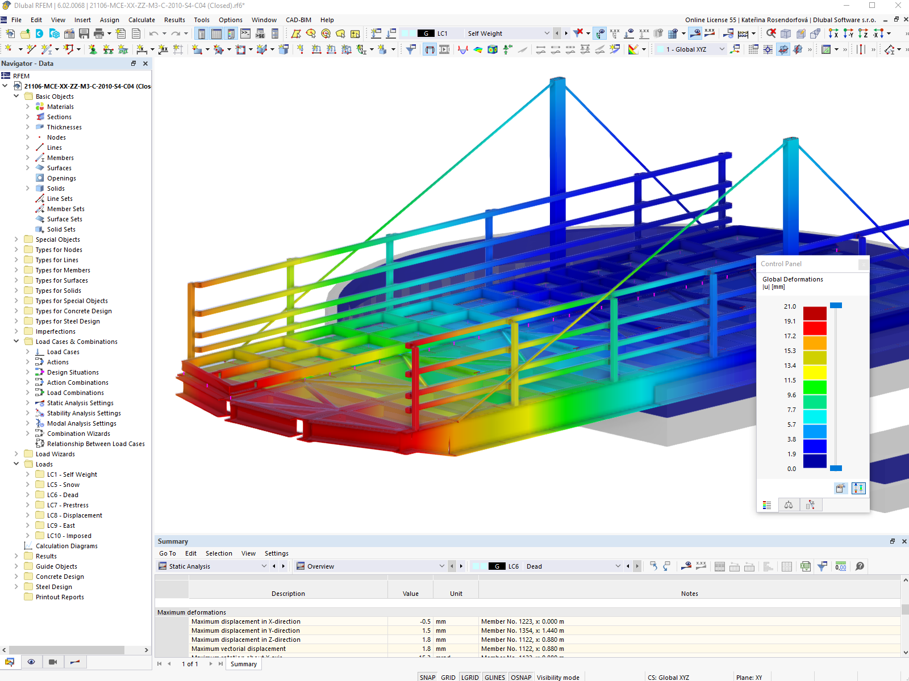Open the result table filter funnel icon

pos(822,566)
